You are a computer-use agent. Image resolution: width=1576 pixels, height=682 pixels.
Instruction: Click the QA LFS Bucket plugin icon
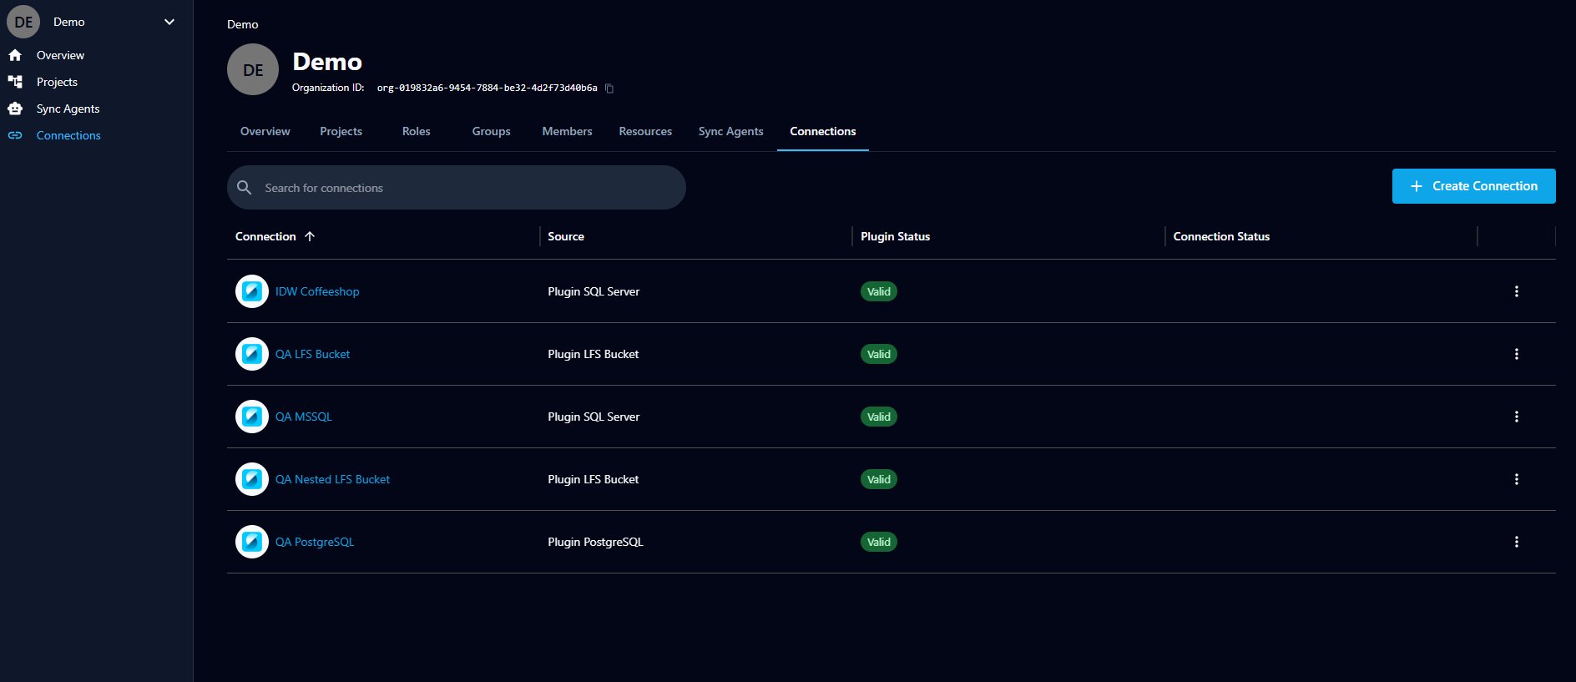[252, 354]
